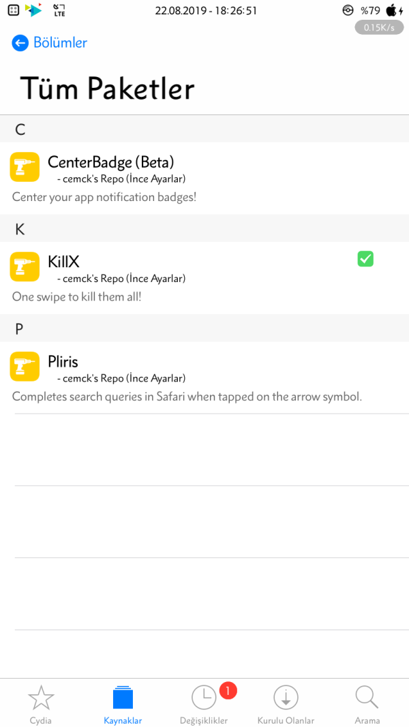The width and height of the screenshot is (409, 727).
Task: Click the green installed checkmark on KillX
Action: (365, 259)
